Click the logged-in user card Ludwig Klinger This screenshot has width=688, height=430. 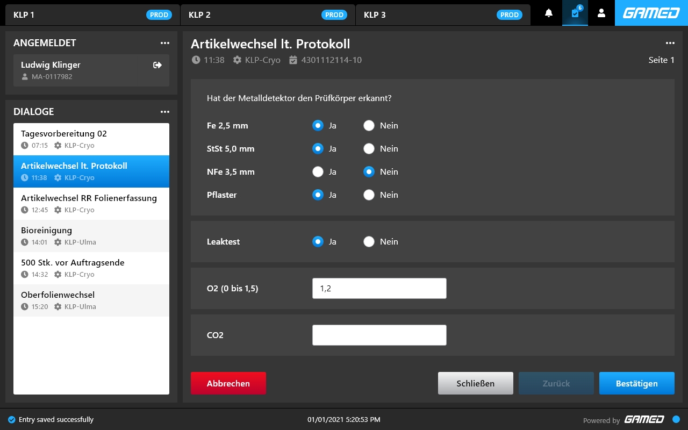(91, 70)
